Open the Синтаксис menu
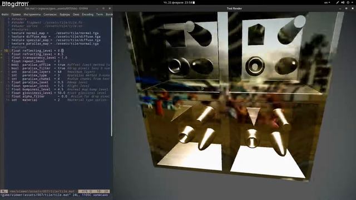 pyautogui.click(x=50, y=14)
